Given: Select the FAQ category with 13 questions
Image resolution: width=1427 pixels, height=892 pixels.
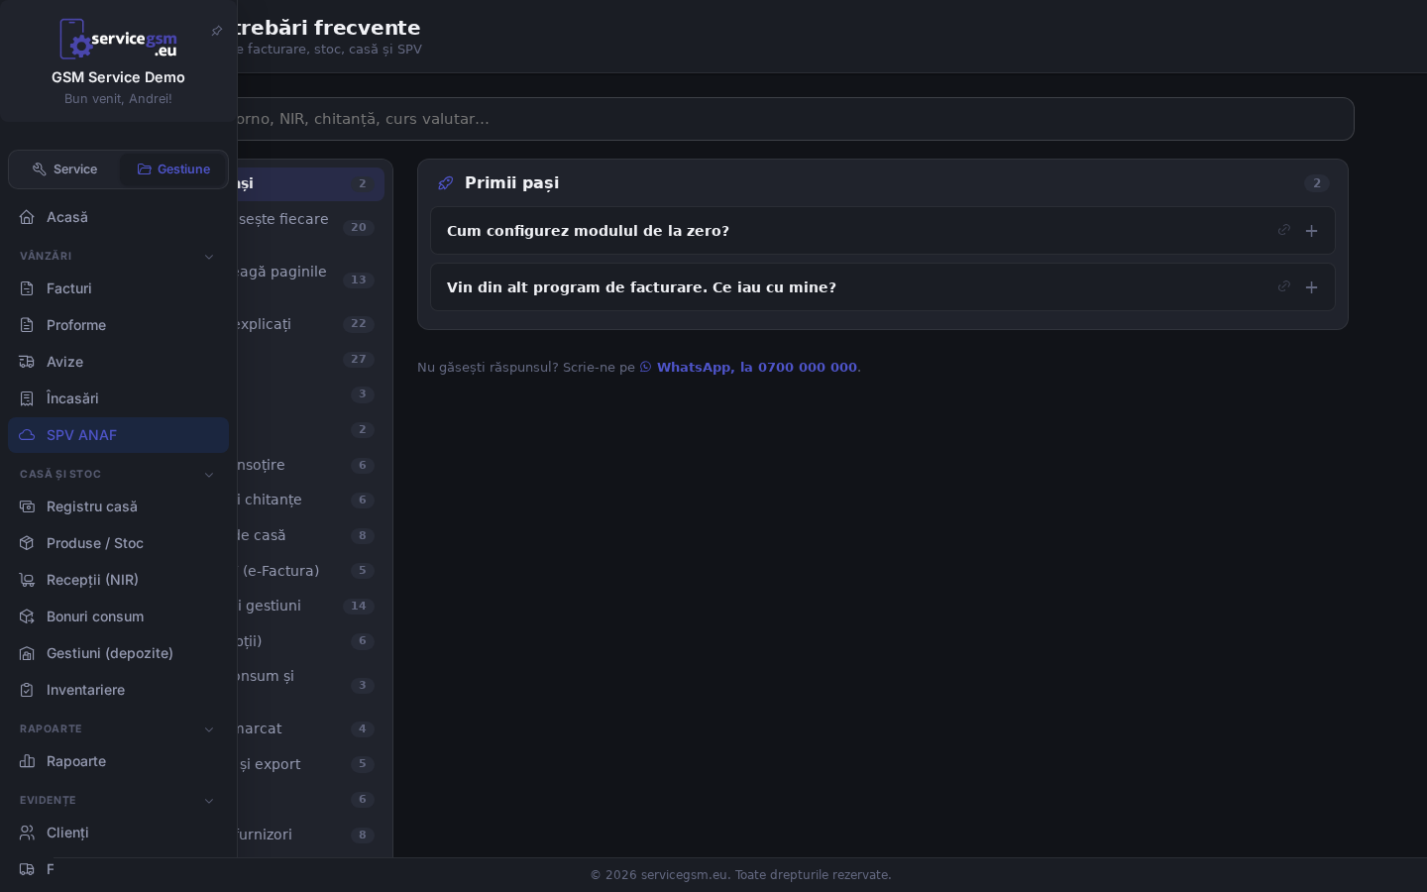Looking at the screenshot, I should pyautogui.click(x=311, y=280).
